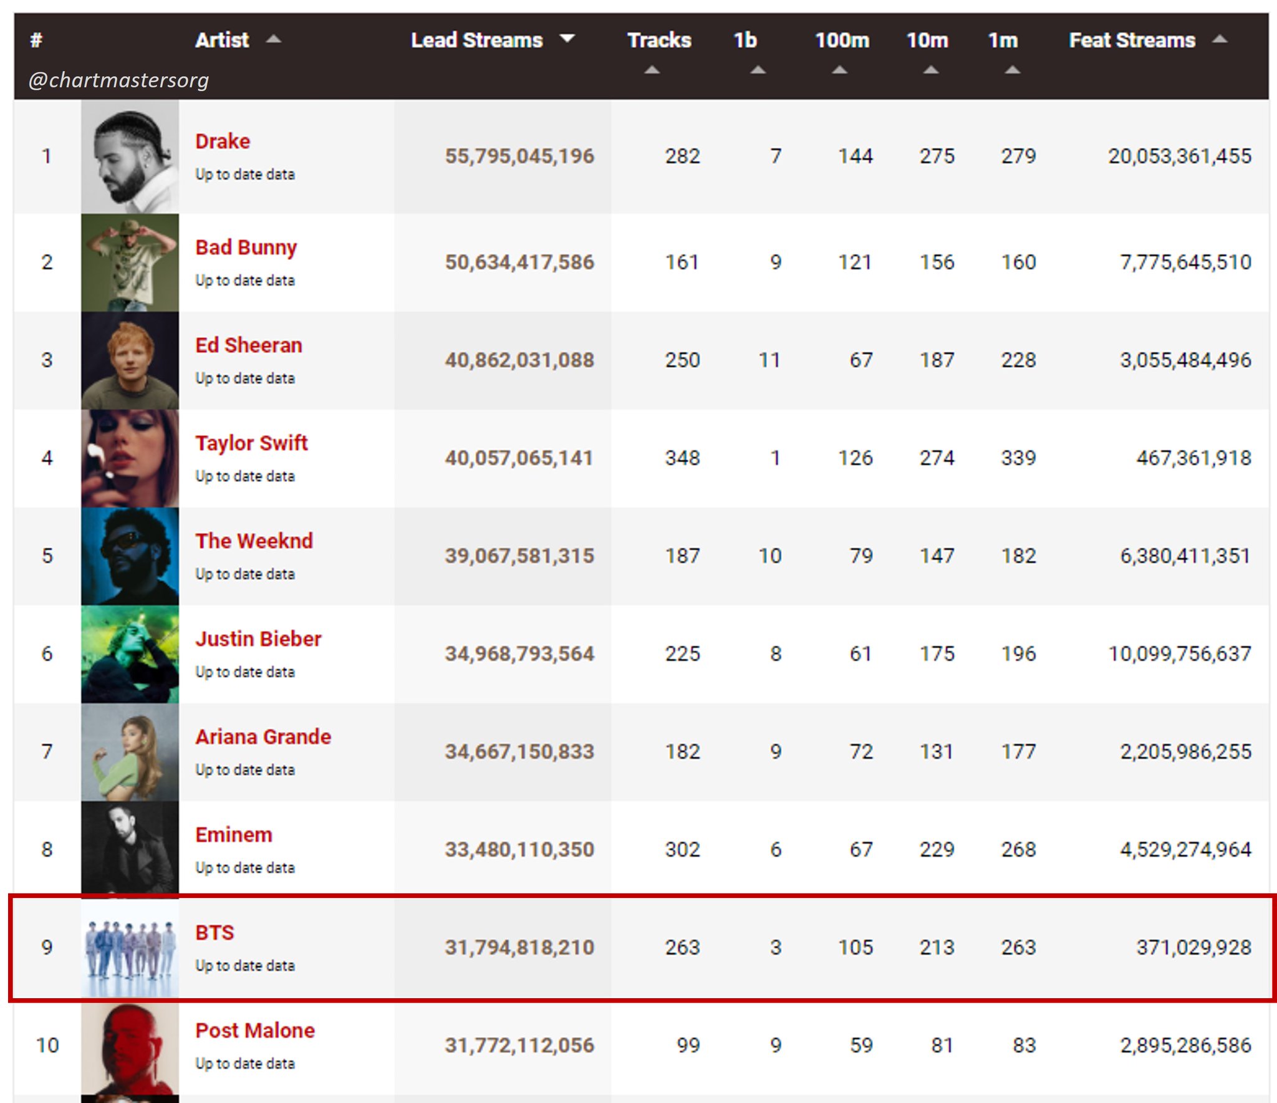Click the 100m column sort arrow

[x=841, y=69]
